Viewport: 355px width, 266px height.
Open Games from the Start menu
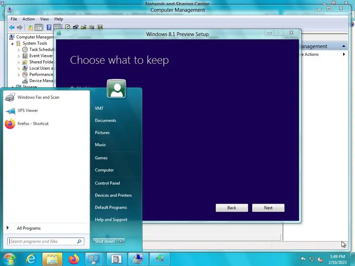click(101, 158)
